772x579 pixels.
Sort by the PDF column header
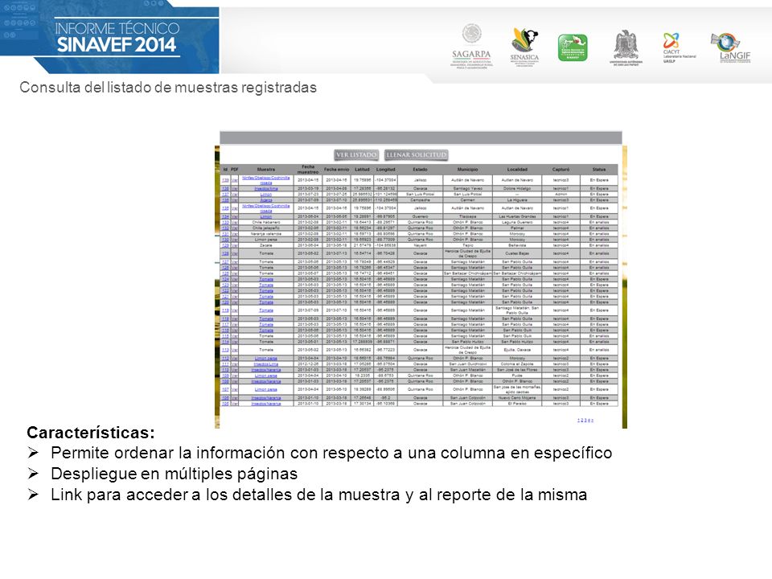click(235, 170)
